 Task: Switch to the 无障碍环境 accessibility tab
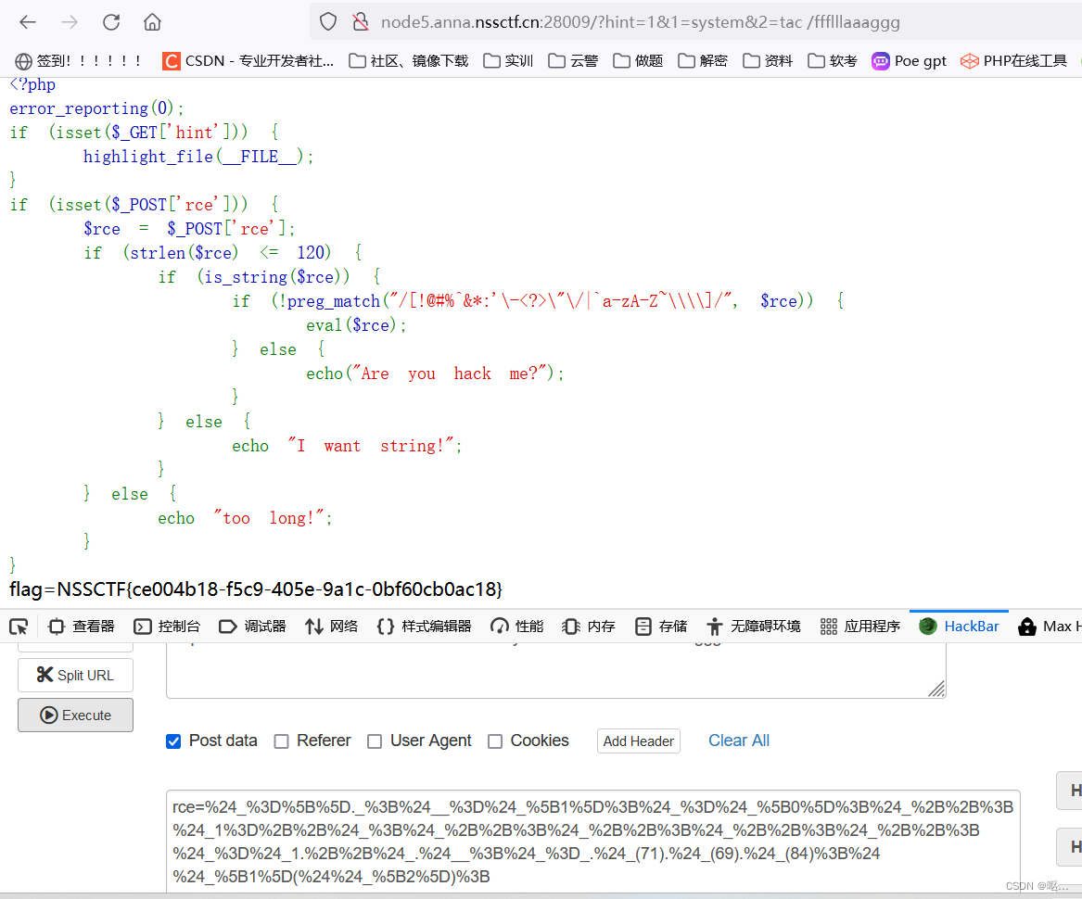[754, 627]
